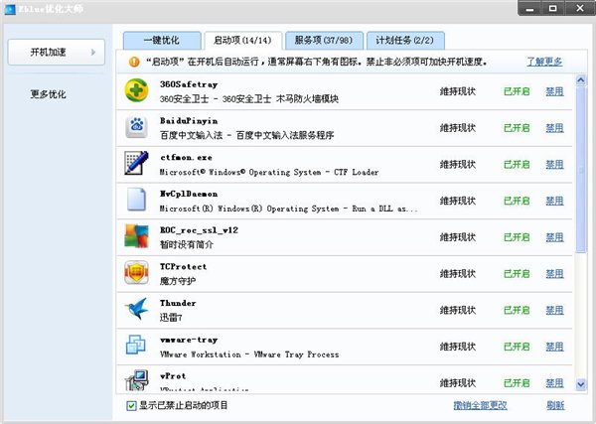Select the 启动项 (14/14) tab

[243, 41]
